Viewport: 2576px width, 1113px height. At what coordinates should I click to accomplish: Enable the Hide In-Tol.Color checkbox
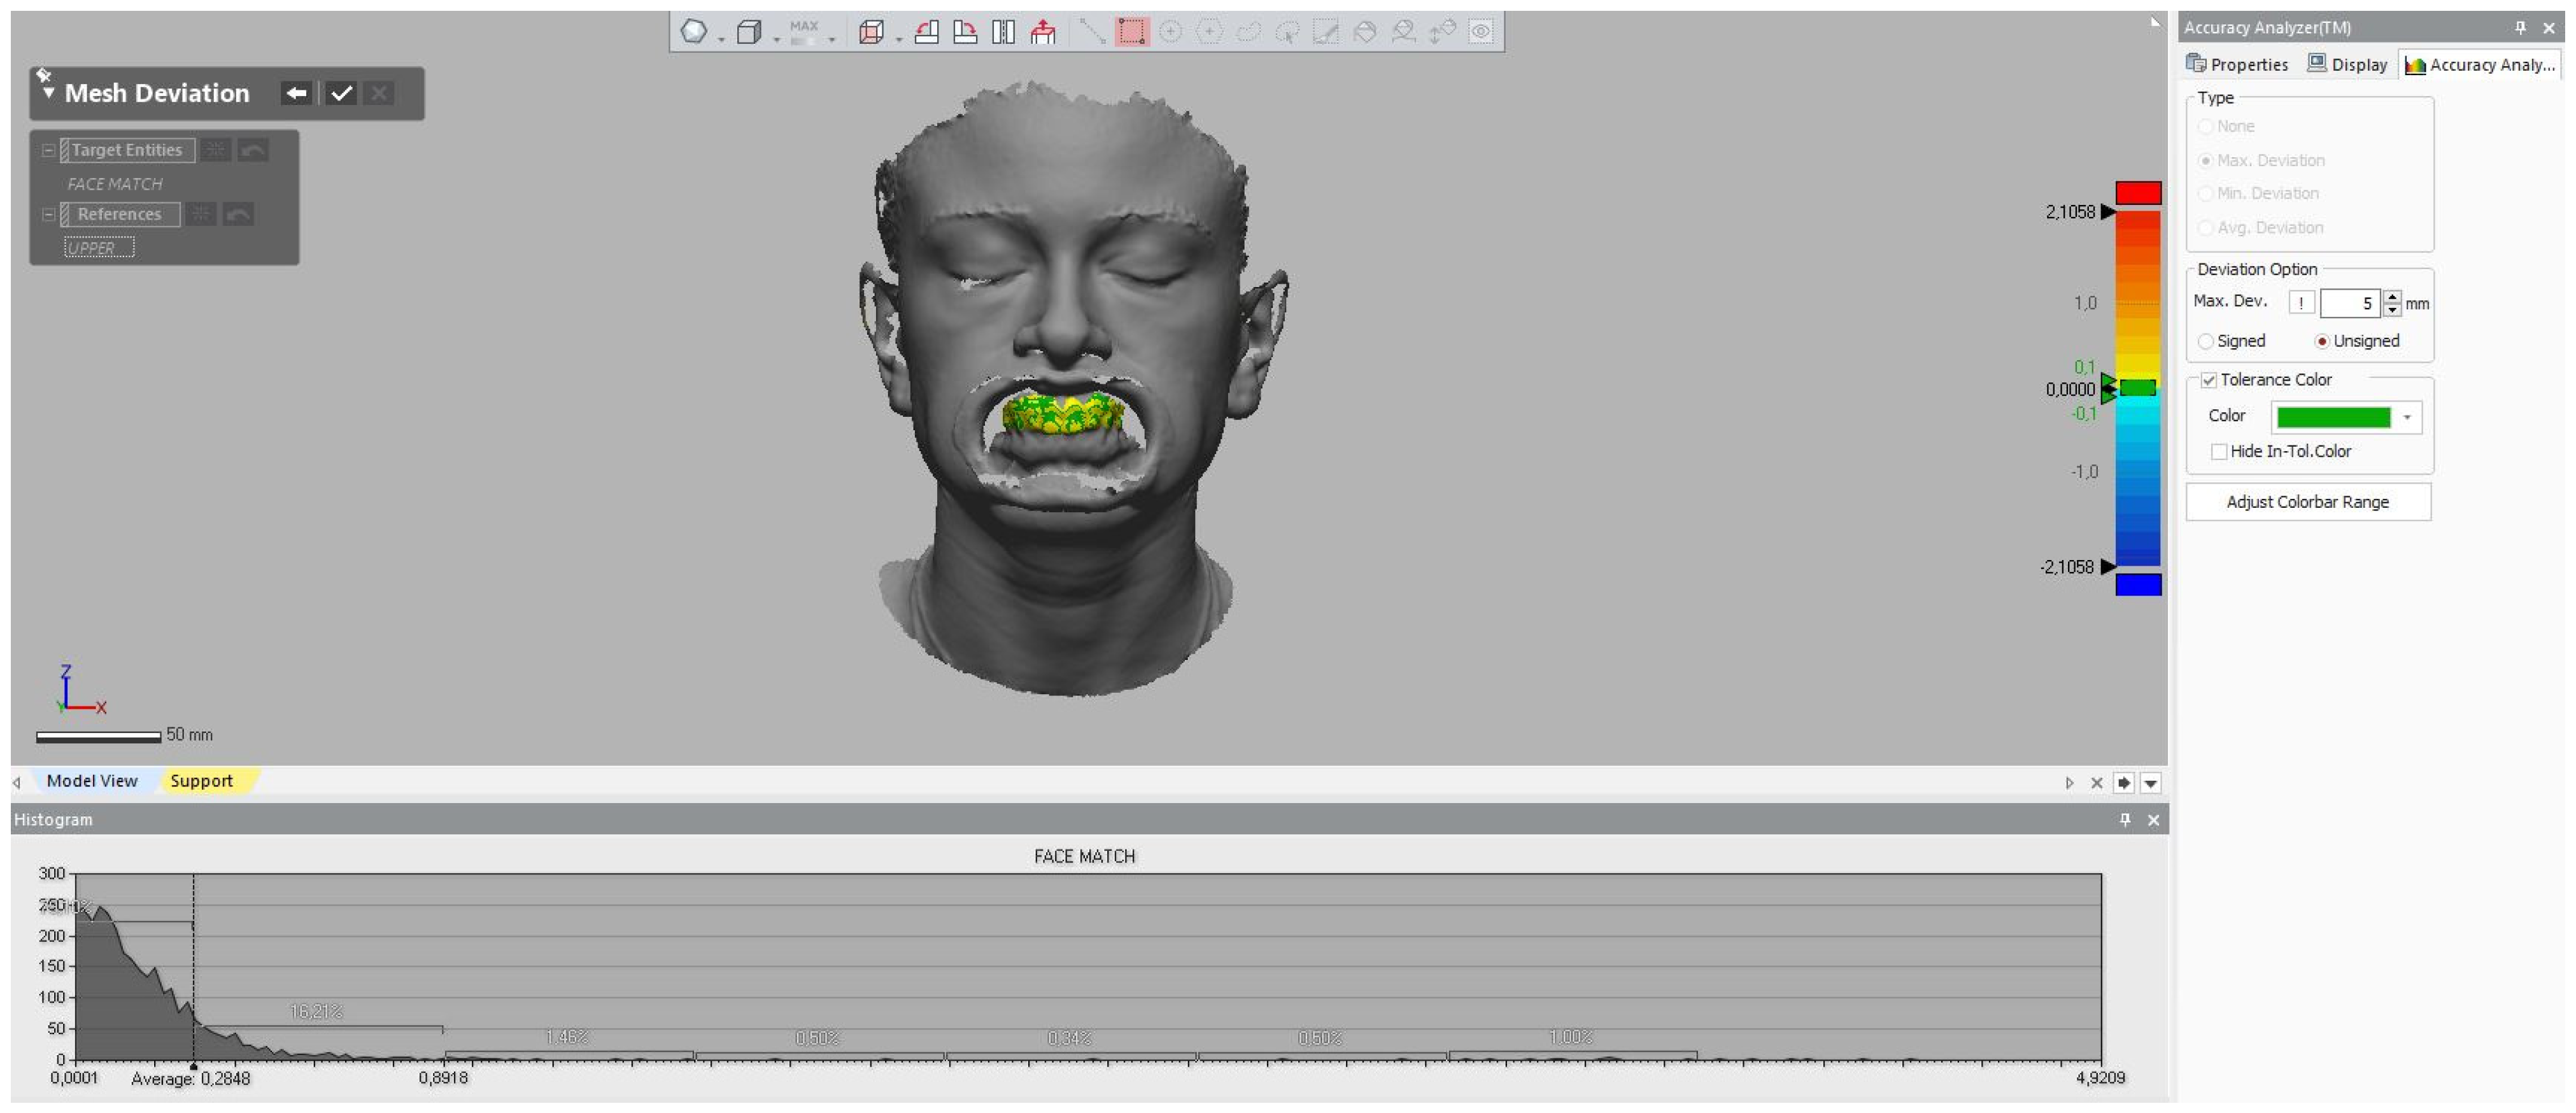(2219, 452)
